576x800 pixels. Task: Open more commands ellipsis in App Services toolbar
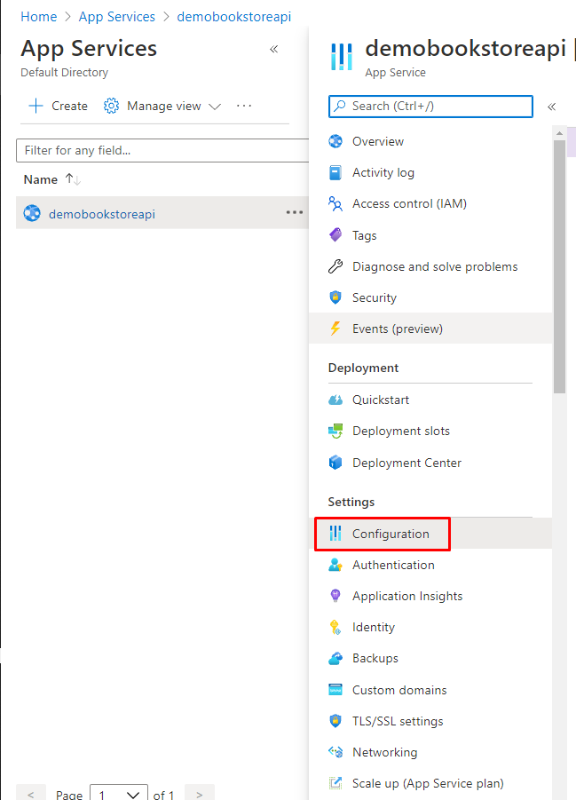click(x=244, y=107)
